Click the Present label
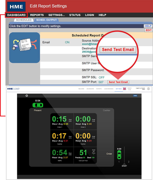 click(38, 110)
